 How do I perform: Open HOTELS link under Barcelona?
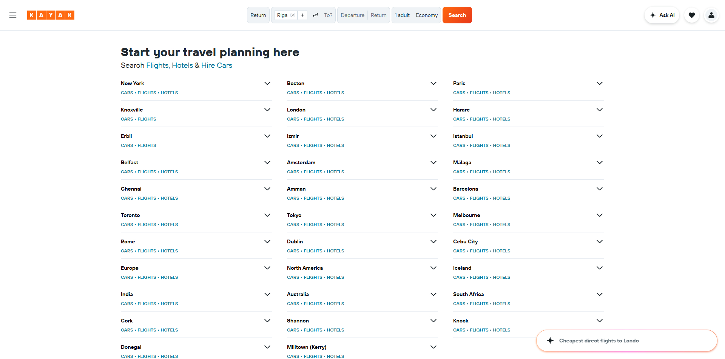pyautogui.click(x=501, y=198)
